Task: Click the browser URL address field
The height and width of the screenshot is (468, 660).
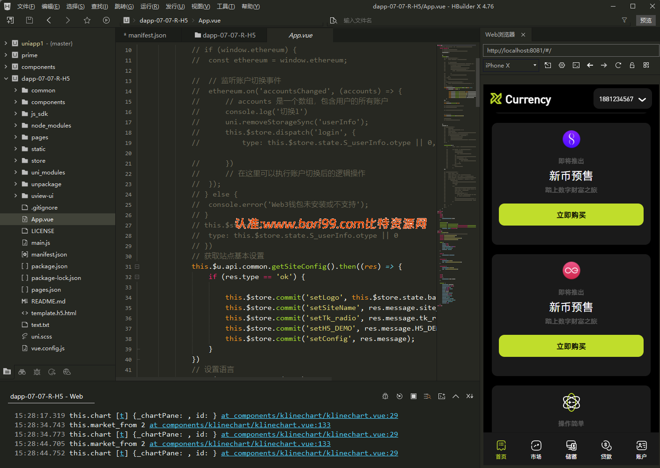Action: (571, 50)
